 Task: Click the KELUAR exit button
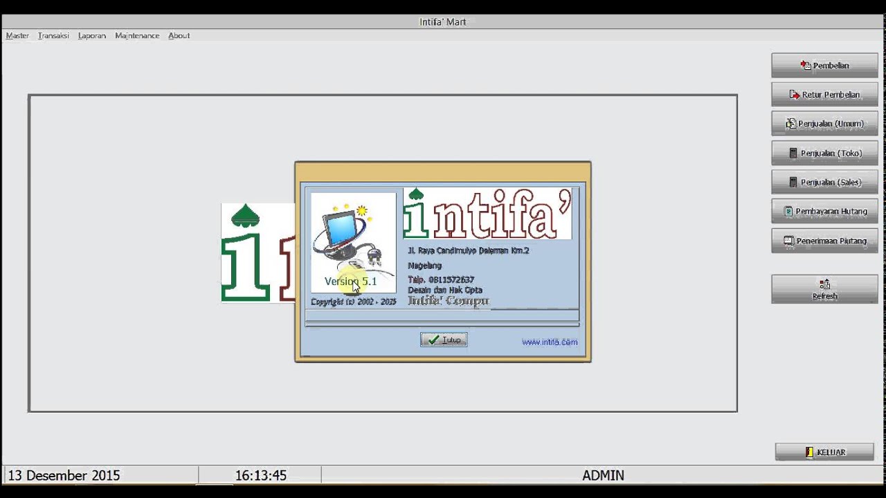(824, 452)
